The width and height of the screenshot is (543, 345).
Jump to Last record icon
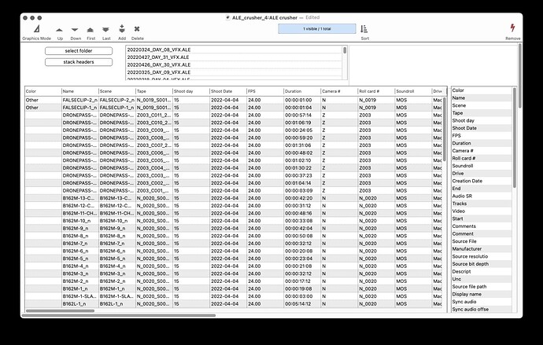point(106,30)
